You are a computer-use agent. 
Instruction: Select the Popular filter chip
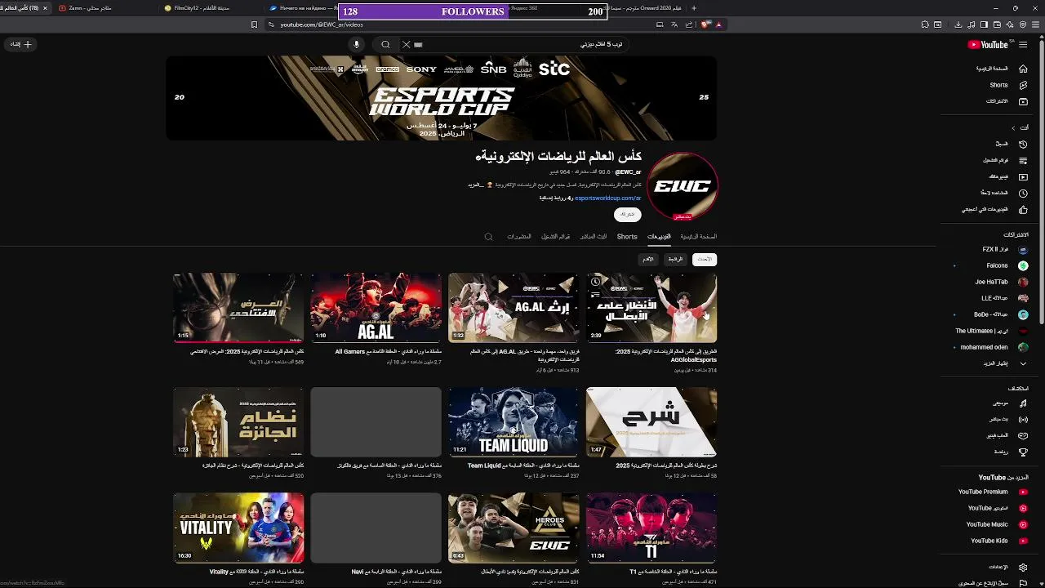[x=675, y=259]
